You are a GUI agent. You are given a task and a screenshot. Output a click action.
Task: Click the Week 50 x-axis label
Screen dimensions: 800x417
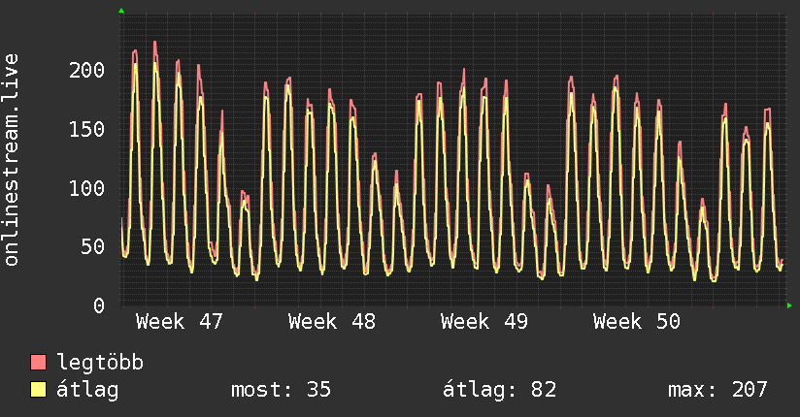tap(637, 322)
